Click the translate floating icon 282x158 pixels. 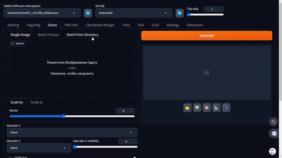273,122
